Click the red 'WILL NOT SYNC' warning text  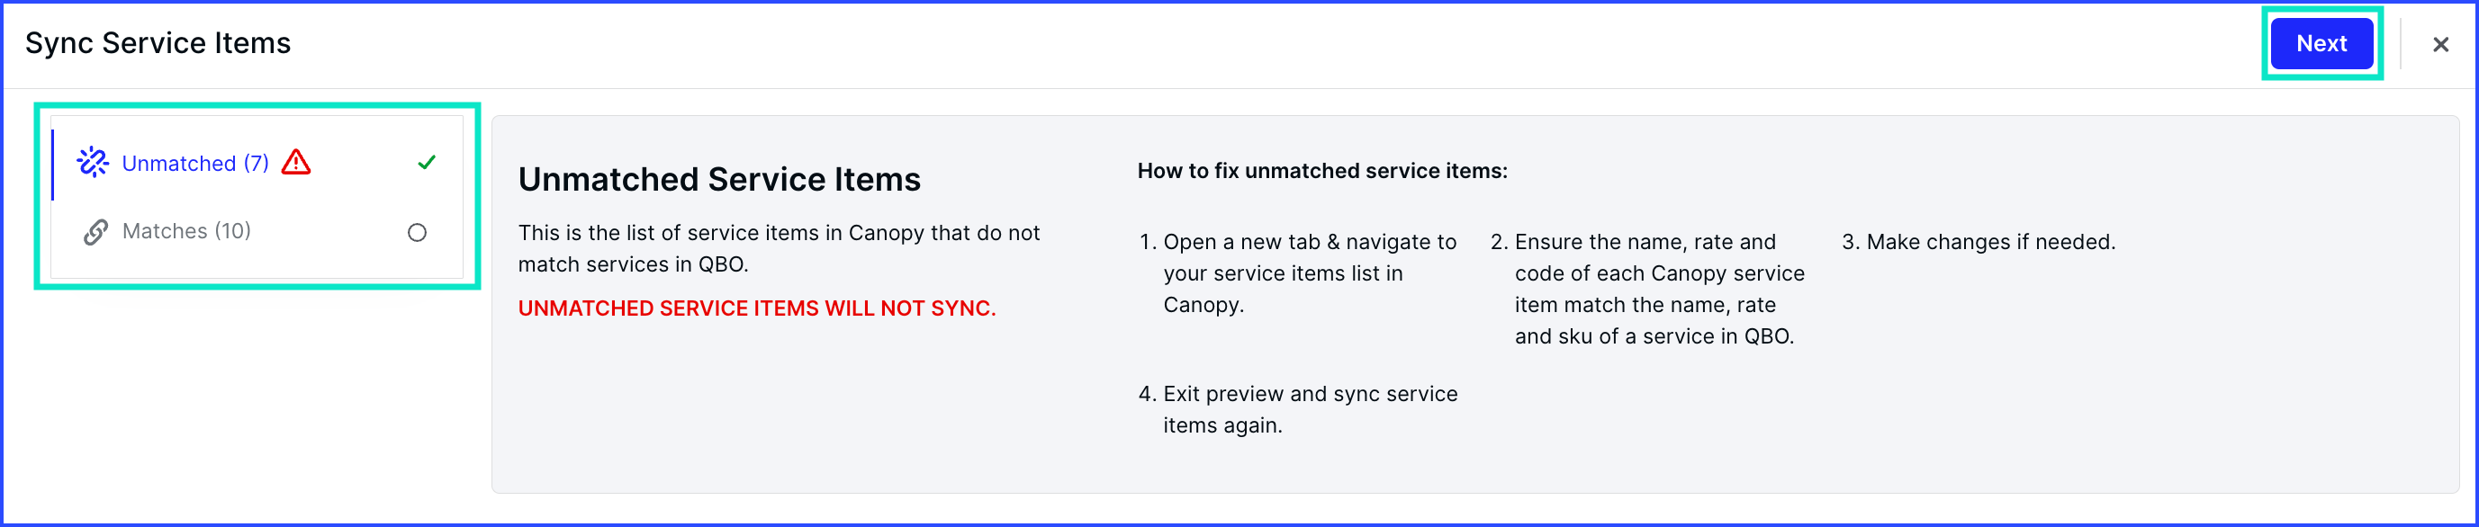pyautogui.click(x=756, y=308)
